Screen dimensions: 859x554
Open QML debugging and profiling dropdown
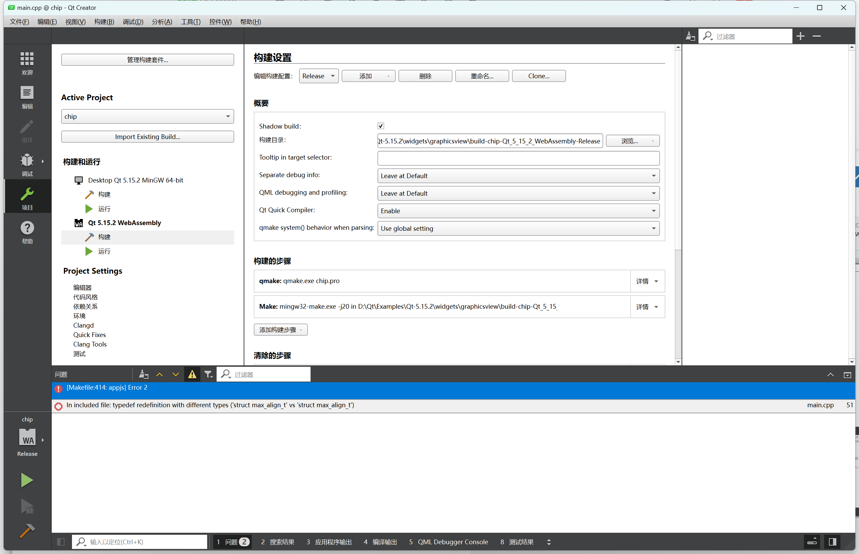tap(518, 194)
